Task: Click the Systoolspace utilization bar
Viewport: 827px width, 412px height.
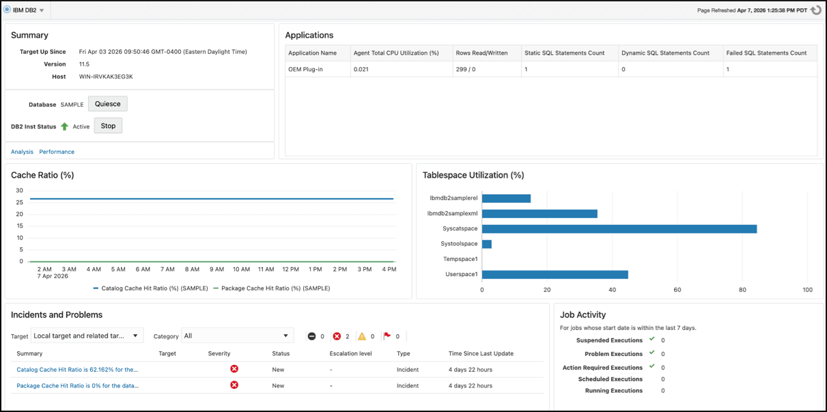Action: tap(487, 244)
